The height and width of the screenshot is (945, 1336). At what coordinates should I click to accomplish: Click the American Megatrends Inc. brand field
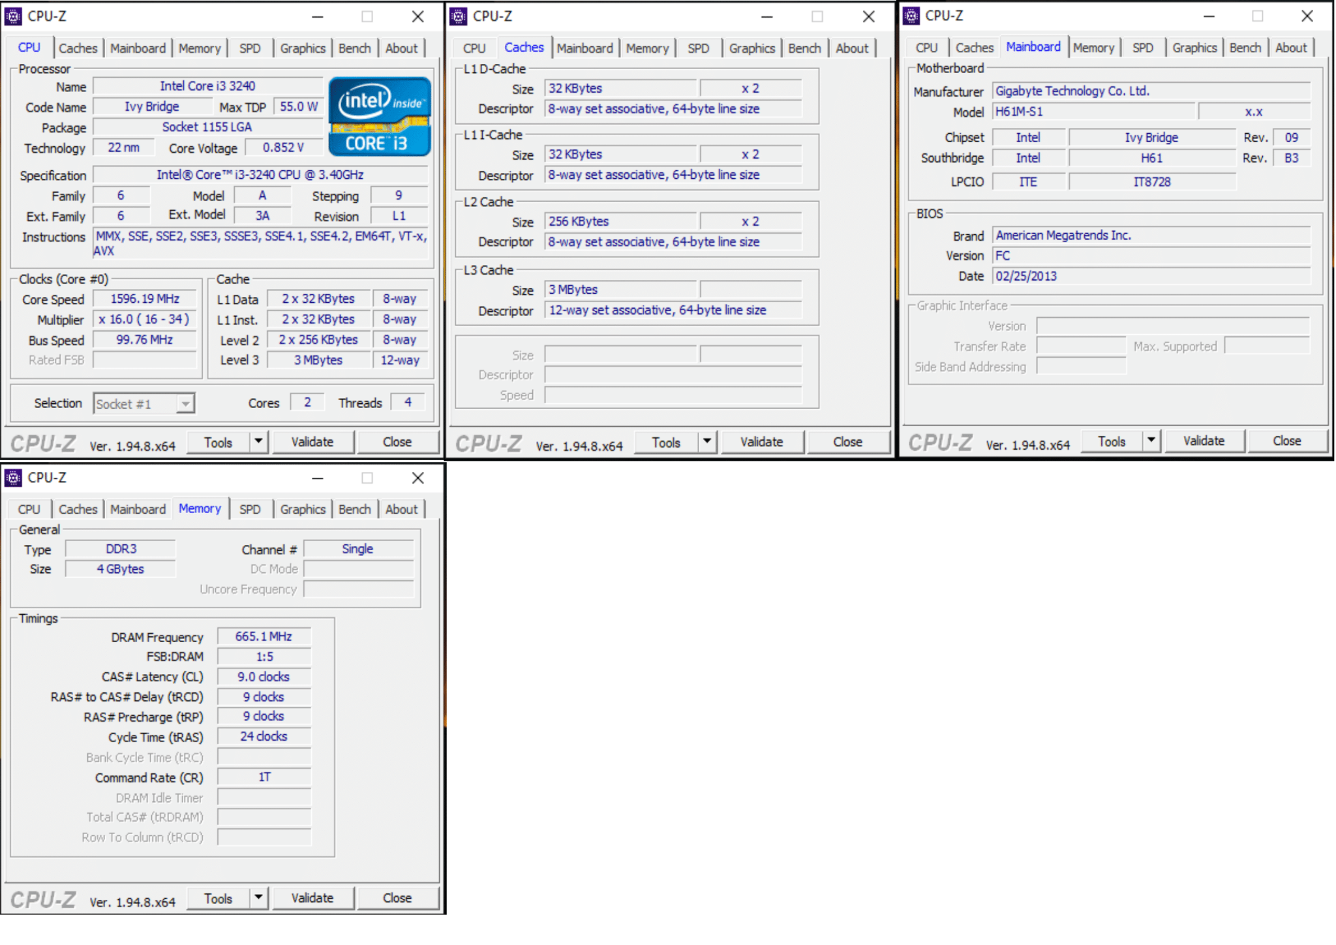(1151, 236)
